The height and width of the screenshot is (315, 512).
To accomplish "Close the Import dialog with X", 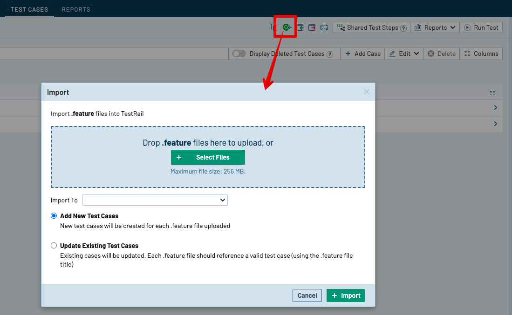I will 367,92.
